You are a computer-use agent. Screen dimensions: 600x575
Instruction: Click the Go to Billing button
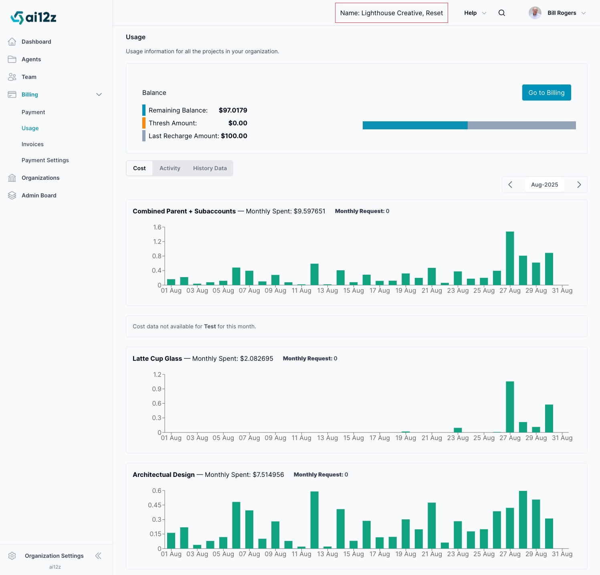coord(546,92)
